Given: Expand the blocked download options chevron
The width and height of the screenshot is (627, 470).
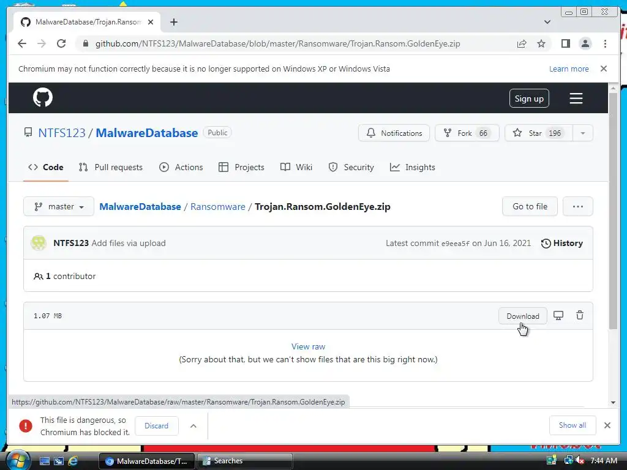Looking at the screenshot, I should 193,426.
